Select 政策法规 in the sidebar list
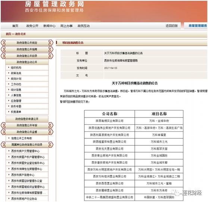The height and width of the screenshot is (202, 208). point(16,73)
